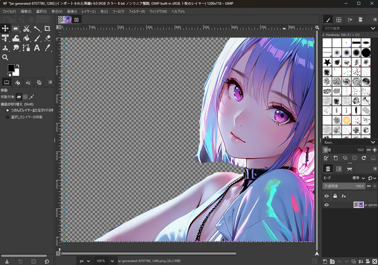Viewport: 378px width, 265px height.
Task: Select the Crop tool
Action: pos(48,29)
